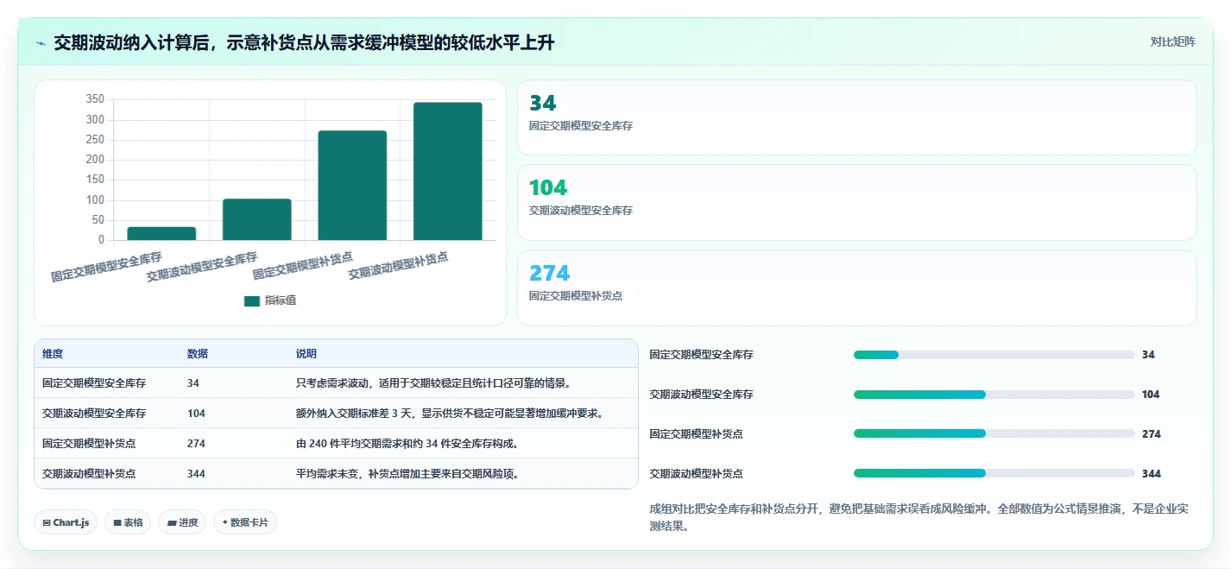Click progress label 交期波动模型补货点

tap(696, 474)
